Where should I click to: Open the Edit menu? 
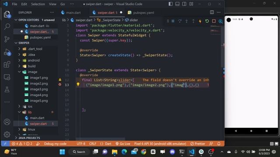(x=24, y=4)
